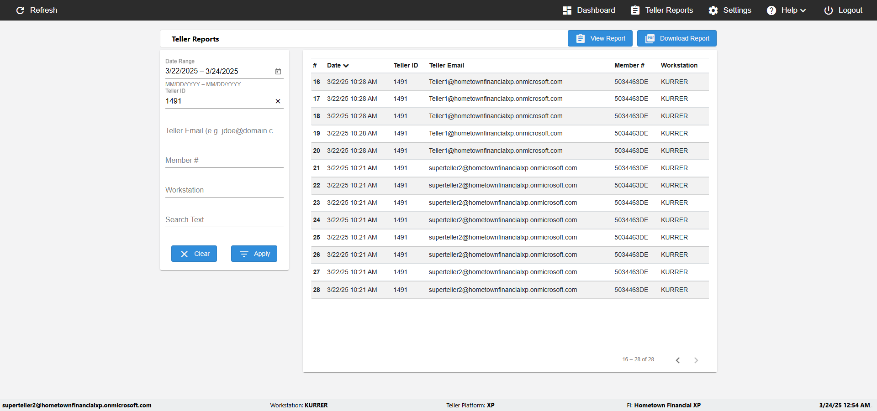Open Teller Reports in the top navigation
The height and width of the screenshot is (411, 877).
click(662, 10)
